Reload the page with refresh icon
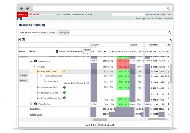Image resolution: width=190 pixels, height=133 pixels. click(x=169, y=8)
